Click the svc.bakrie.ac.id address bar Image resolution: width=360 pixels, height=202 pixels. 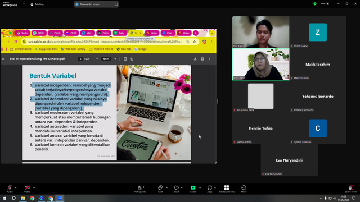(x=105, y=42)
